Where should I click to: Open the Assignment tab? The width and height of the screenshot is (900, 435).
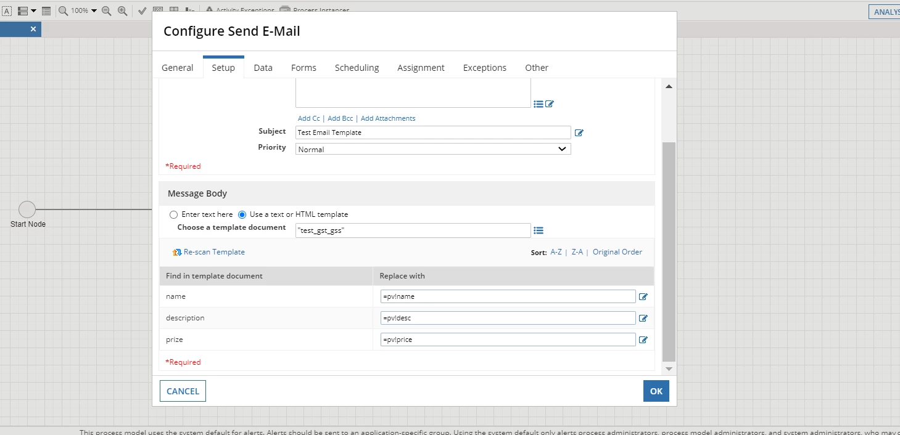pos(421,68)
